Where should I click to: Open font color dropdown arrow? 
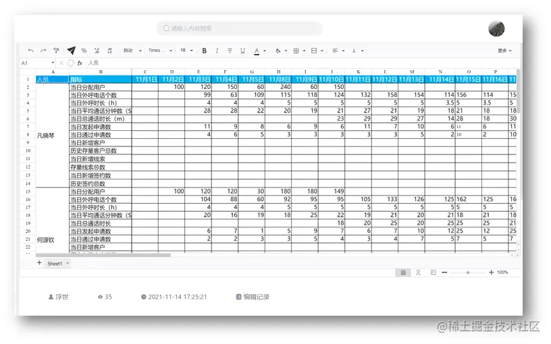(265, 51)
